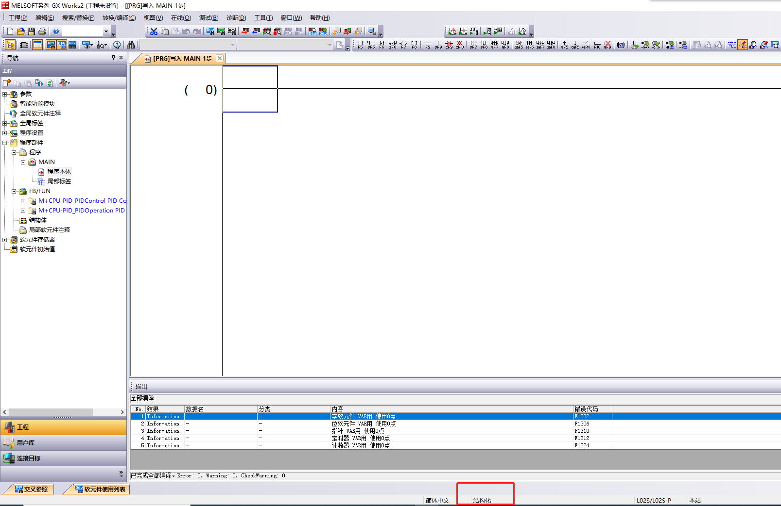Open the 连接目标 navigation section
This screenshot has height=506, width=781.
click(x=28, y=458)
